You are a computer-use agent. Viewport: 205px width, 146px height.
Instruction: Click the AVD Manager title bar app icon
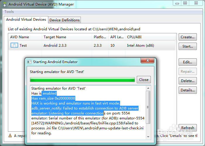pyautogui.click(x=5, y=4)
